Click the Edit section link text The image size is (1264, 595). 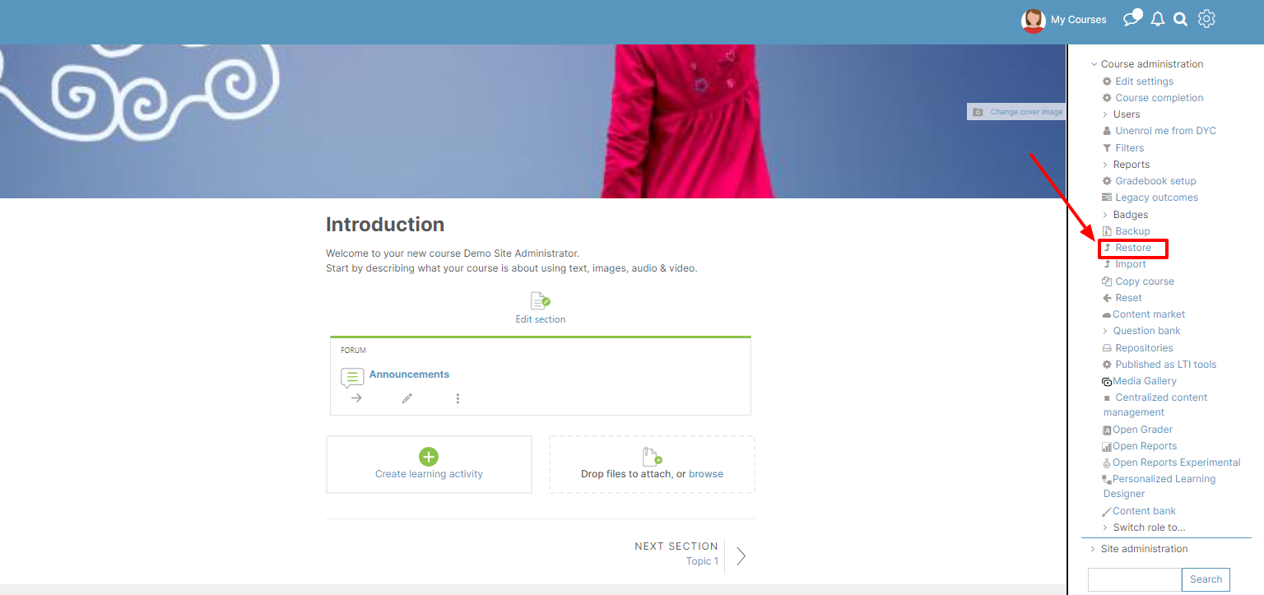click(x=541, y=319)
